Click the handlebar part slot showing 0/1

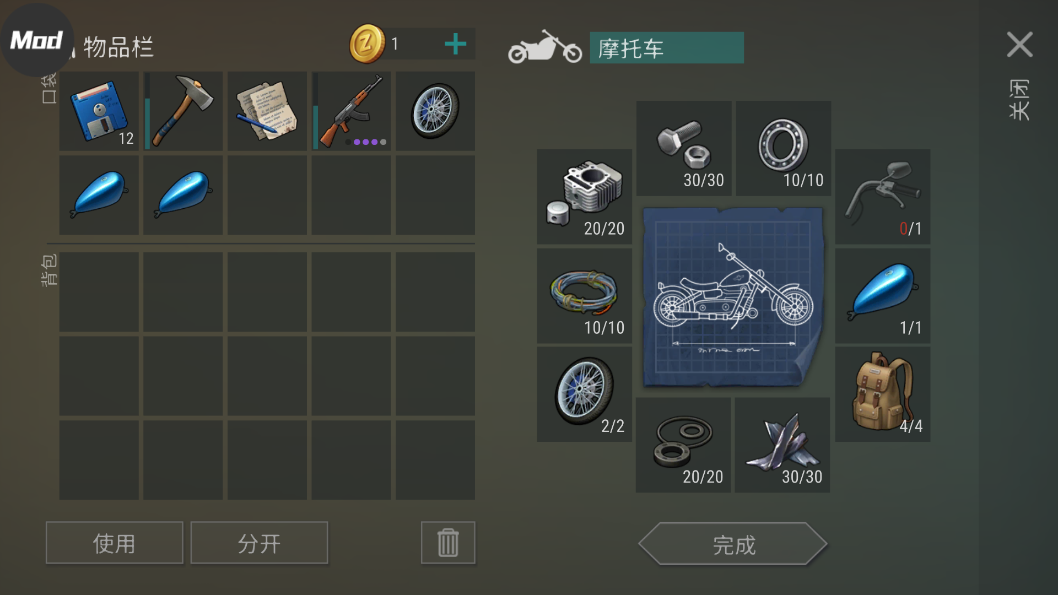883,197
